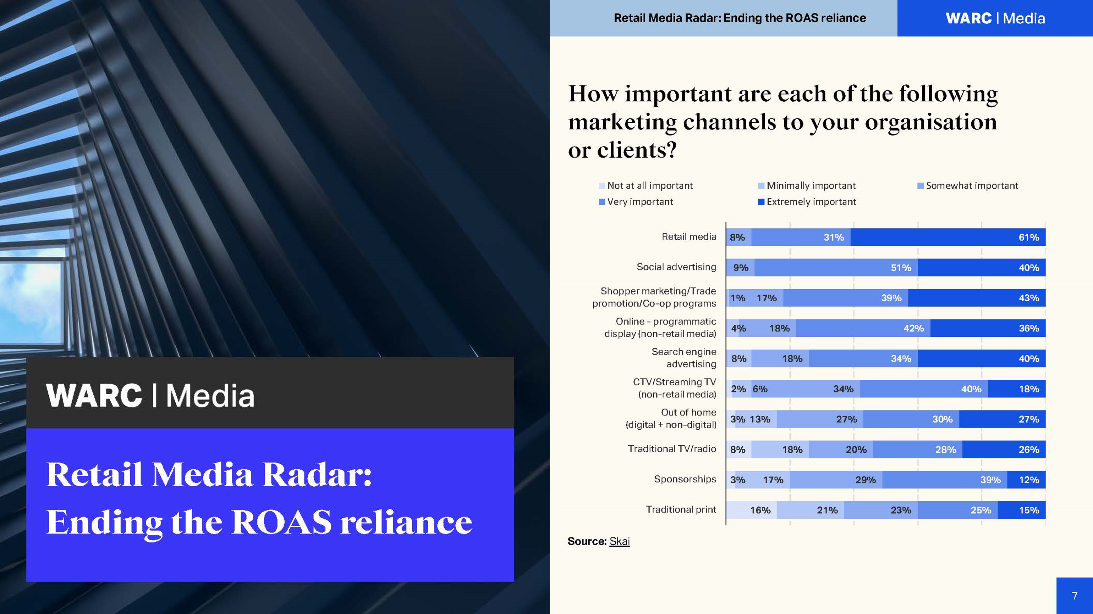The width and height of the screenshot is (1093, 614).
Task: Click the WARC Media logo on cover
Action: (150, 395)
